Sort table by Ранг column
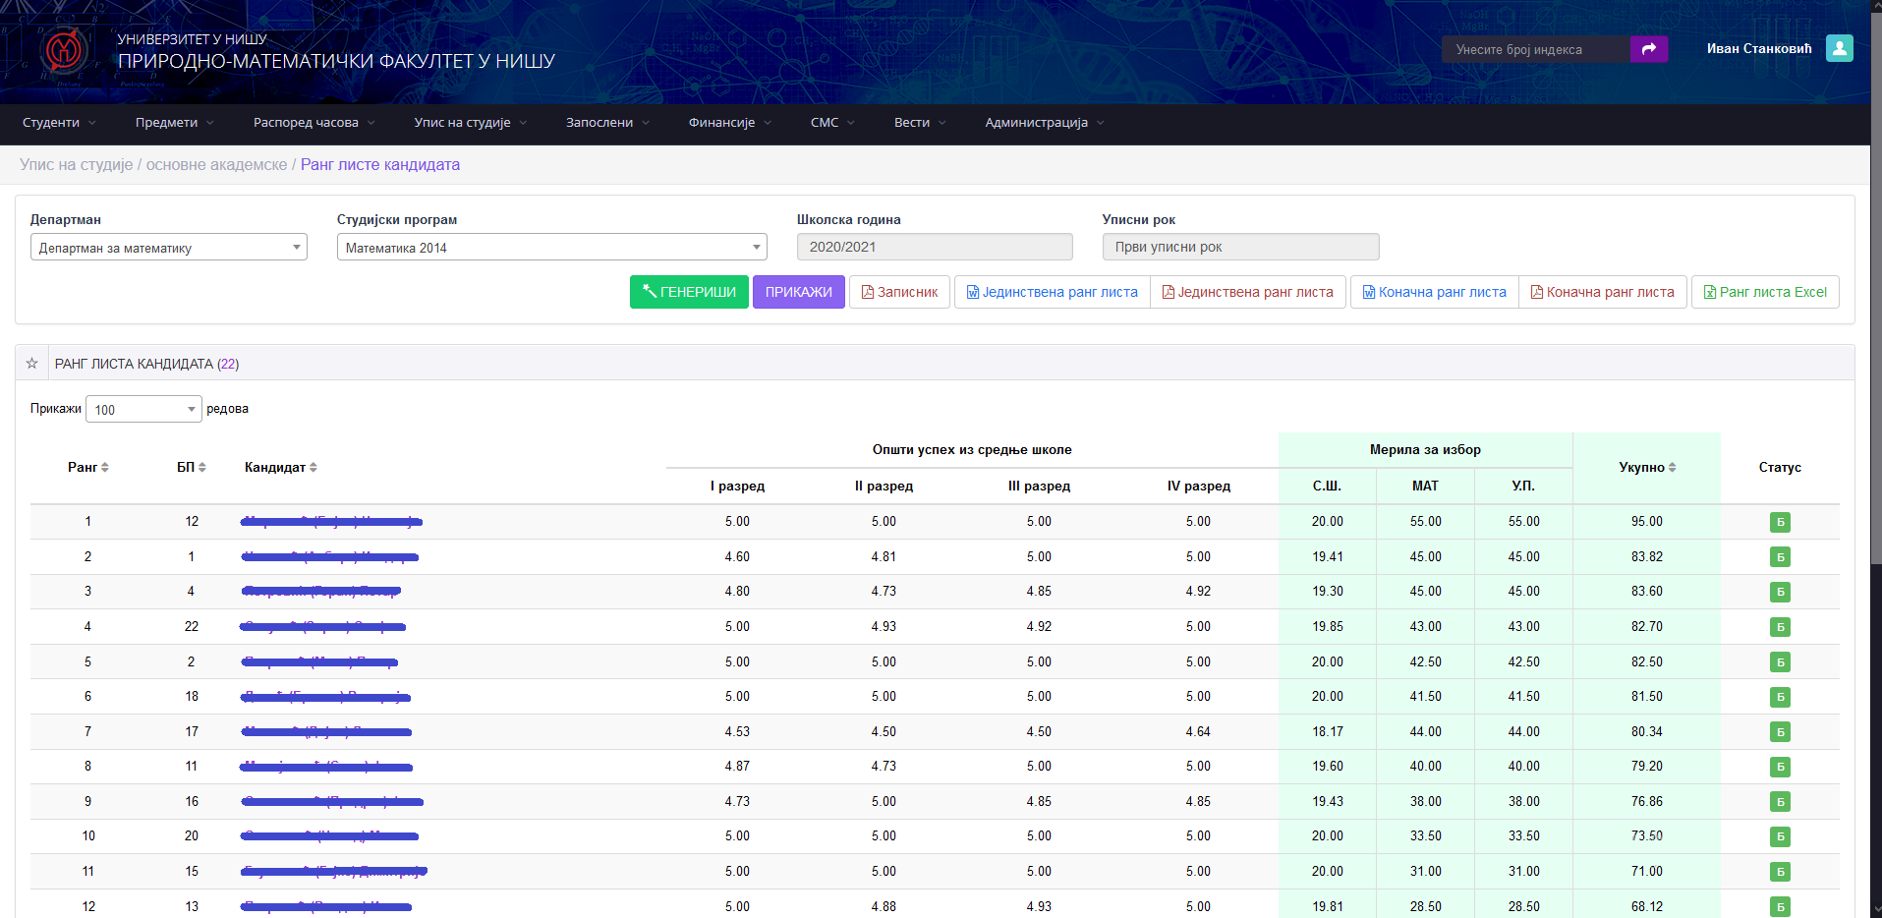Image resolution: width=1882 pixels, height=918 pixels. [x=88, y=468]
